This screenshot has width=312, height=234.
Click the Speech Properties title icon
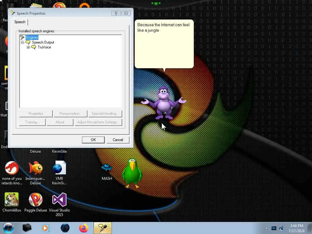pyautogui.click(x=13, y=13)
